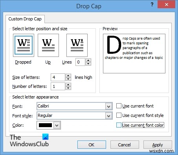The height and width of the screenshot is (155, 178).
Task: Click the Color: label
Action: click(18, 125)
